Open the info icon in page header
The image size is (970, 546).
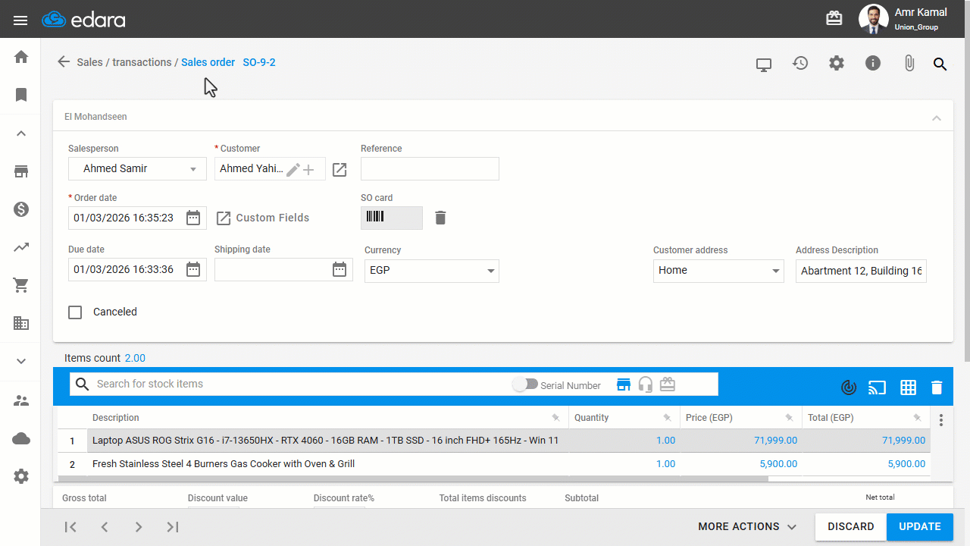pos(873,64)
